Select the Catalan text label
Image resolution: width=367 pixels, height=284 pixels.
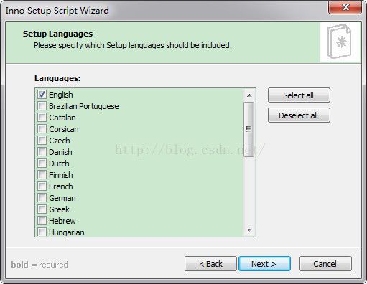pyautogui.click(x=62, y=118)
